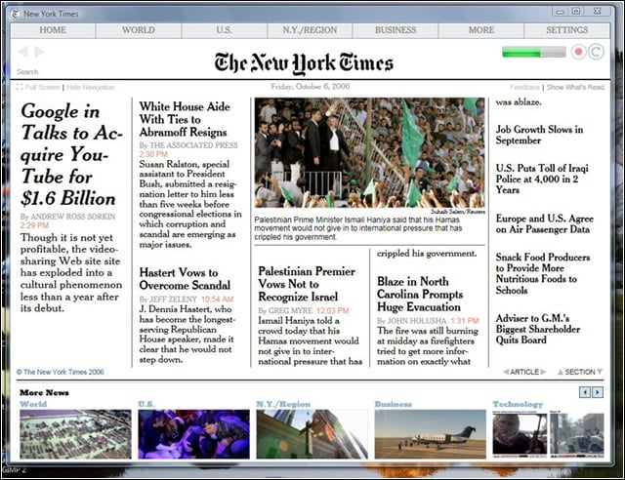Click byline GREG MYRE
Screen dimensions: 625x480
click(290, 310)
